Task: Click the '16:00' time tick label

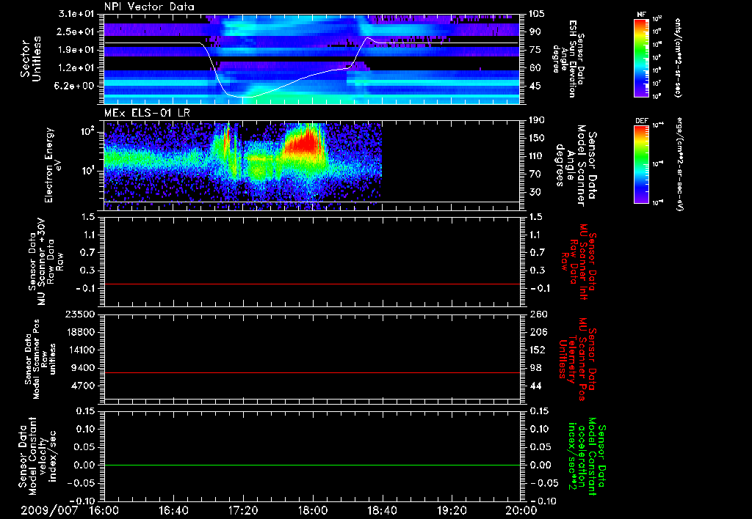Action: point(104,510)
